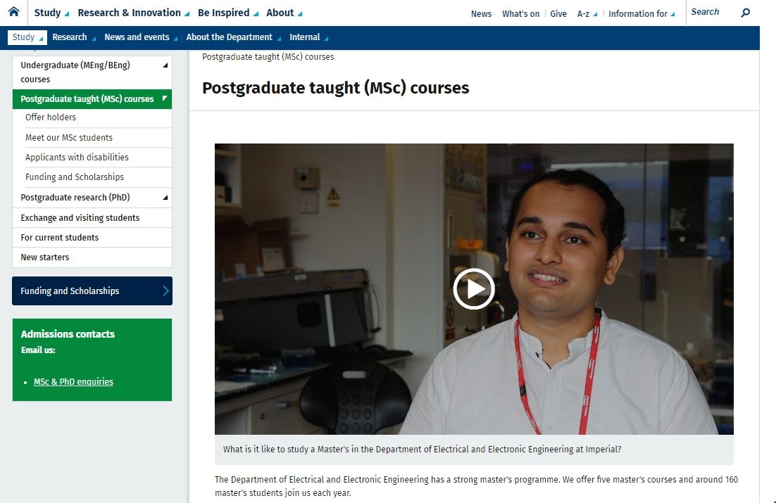Click the home icon in top navigation
Screen dimensions: 776x503
tap(13, 12)
